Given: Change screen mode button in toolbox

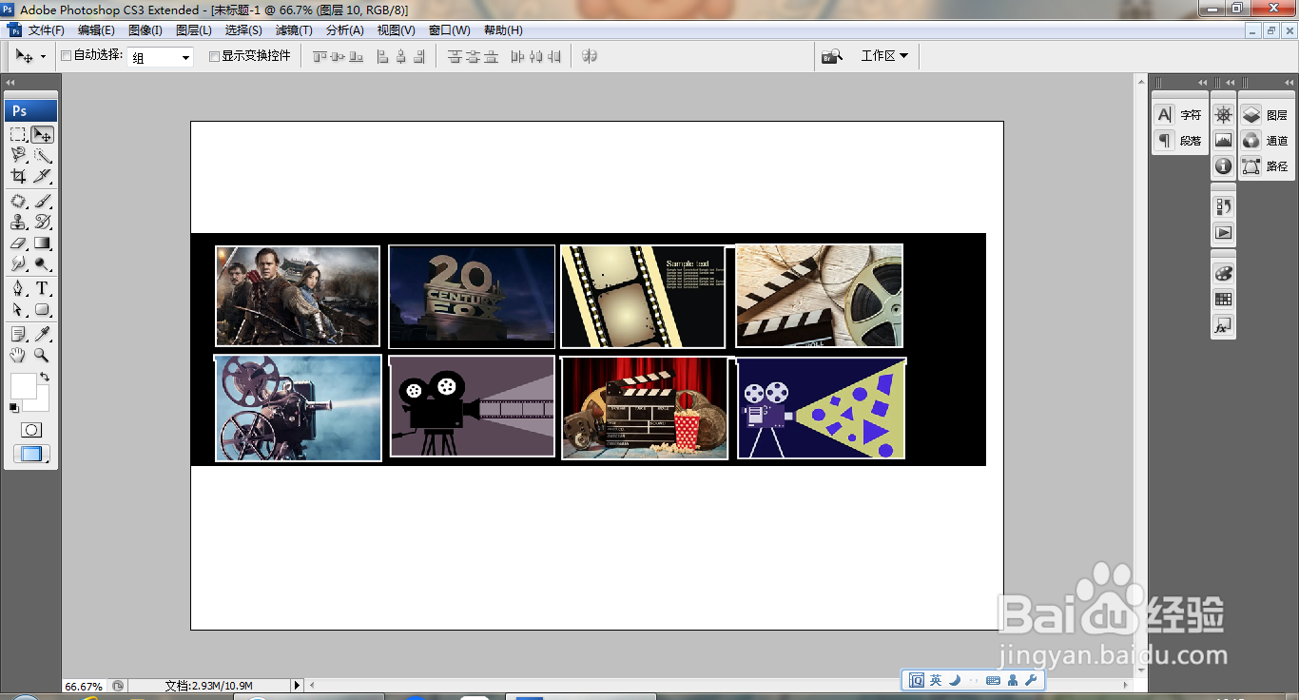Looking at the screenshot, I should tap(31, 455).
